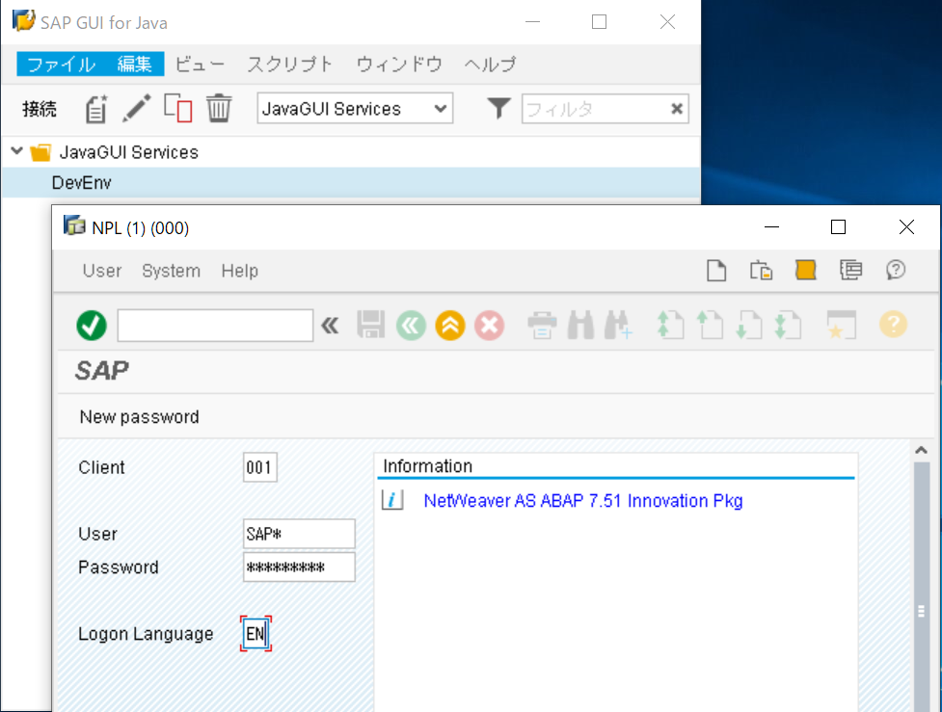Click the User input field
942x712 pixels.
(299, 534)
